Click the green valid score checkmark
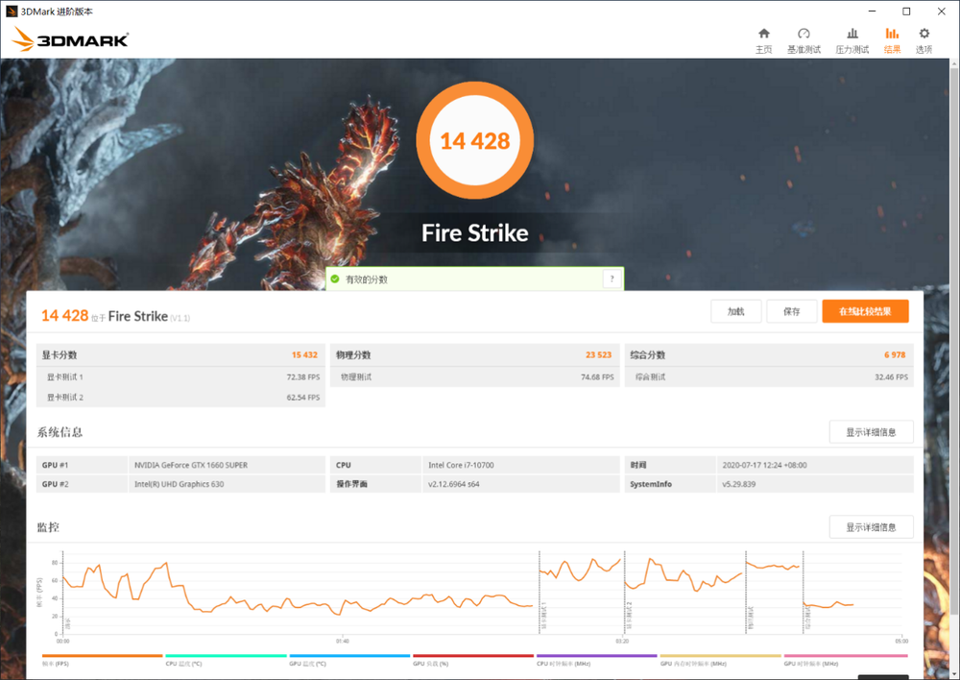 (x=335, y=279)
